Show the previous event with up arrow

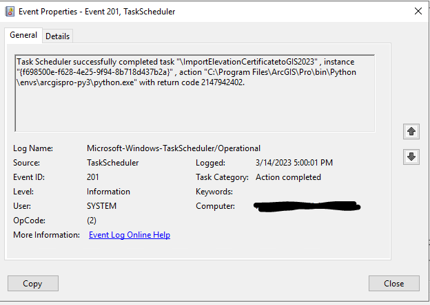click(411, 131)
